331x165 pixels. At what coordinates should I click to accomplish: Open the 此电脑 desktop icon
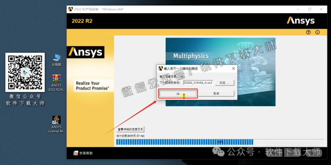pyautogui.click(x=56, y=60)
